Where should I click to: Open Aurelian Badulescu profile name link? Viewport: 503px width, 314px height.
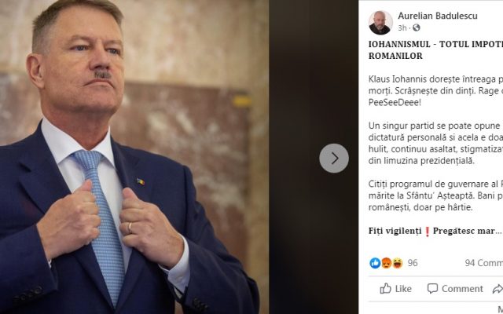point(438,16)
